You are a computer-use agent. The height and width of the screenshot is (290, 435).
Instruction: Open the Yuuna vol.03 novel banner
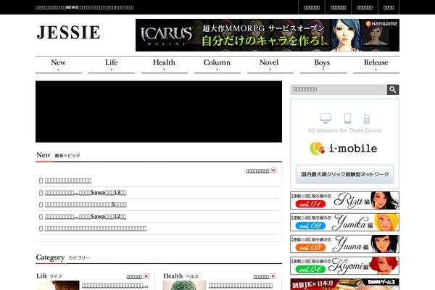344,244
